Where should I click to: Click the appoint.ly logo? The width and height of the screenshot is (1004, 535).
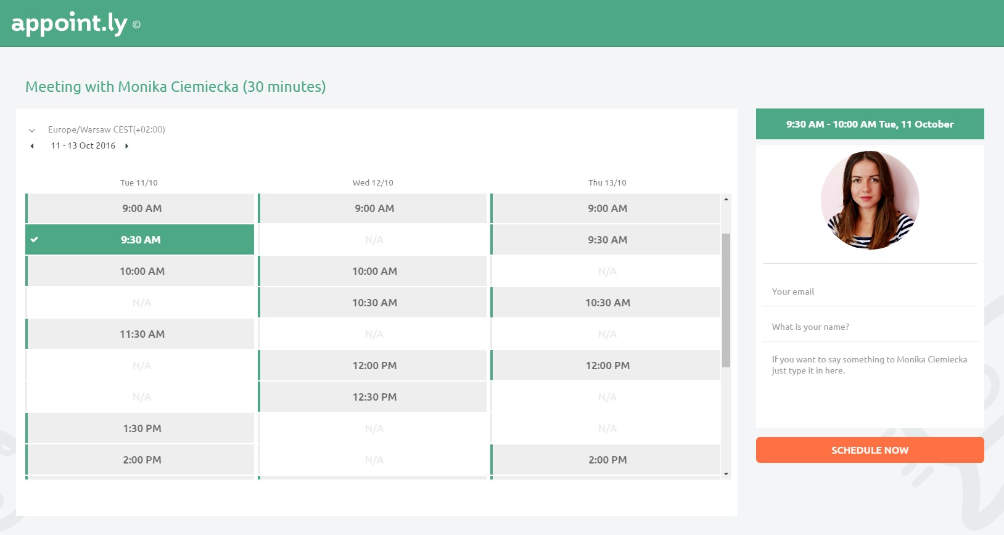coord(69,24)
